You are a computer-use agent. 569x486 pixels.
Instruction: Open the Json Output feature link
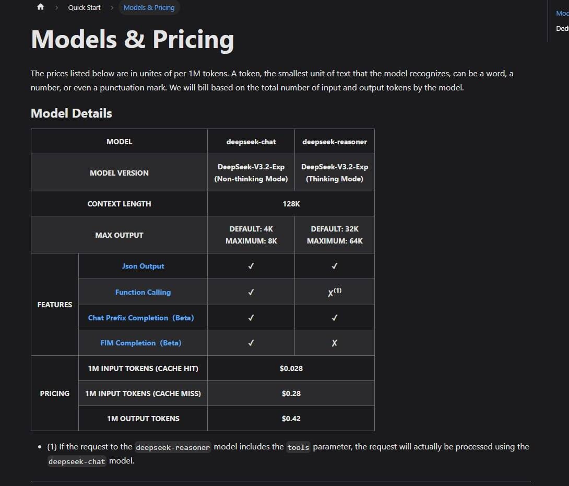click(143, 266)
